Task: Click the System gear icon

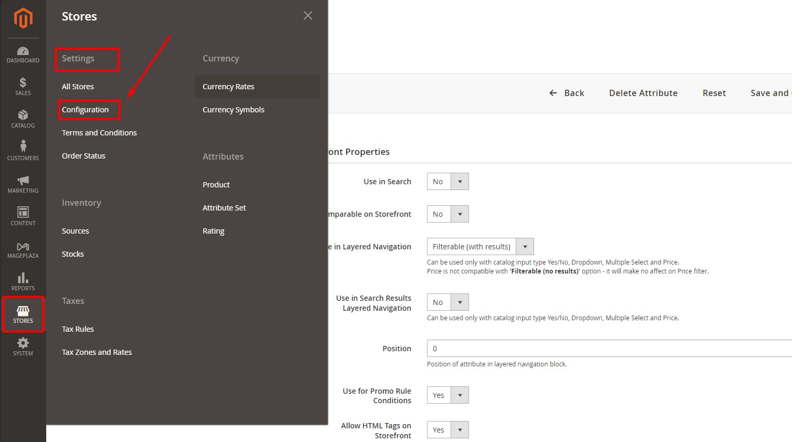Action: point(23,346)
